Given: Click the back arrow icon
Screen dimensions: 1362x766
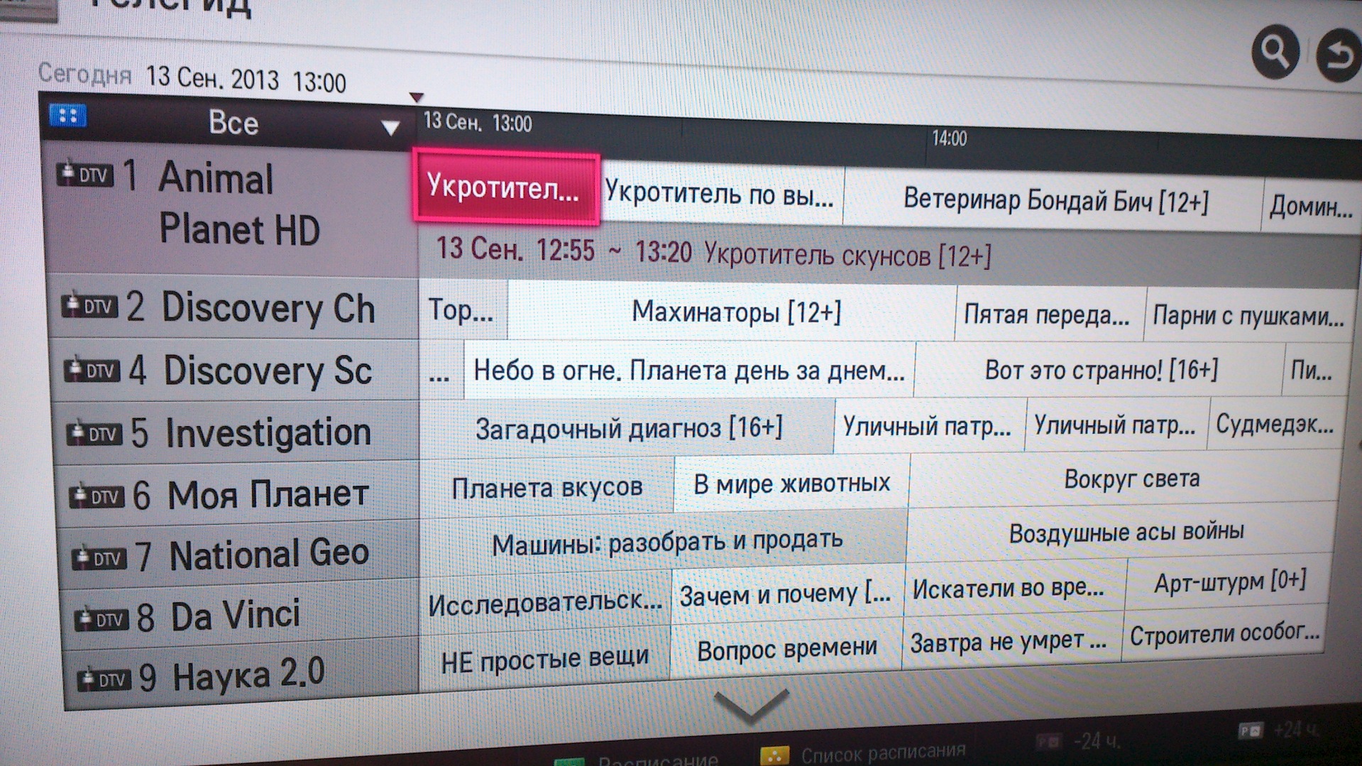Looking at the screenshot, I should pyautogui.click(x=1339, y=55).
